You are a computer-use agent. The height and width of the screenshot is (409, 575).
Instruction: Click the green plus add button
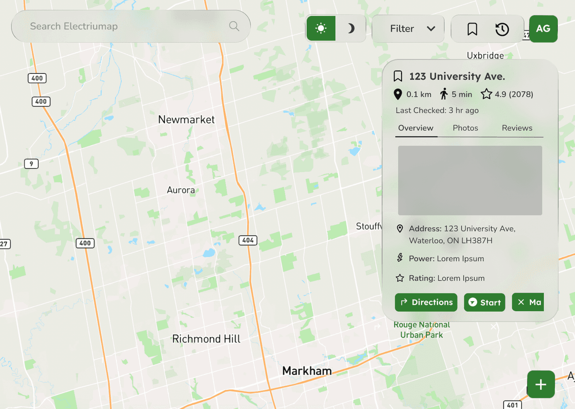tap(540, 384)
